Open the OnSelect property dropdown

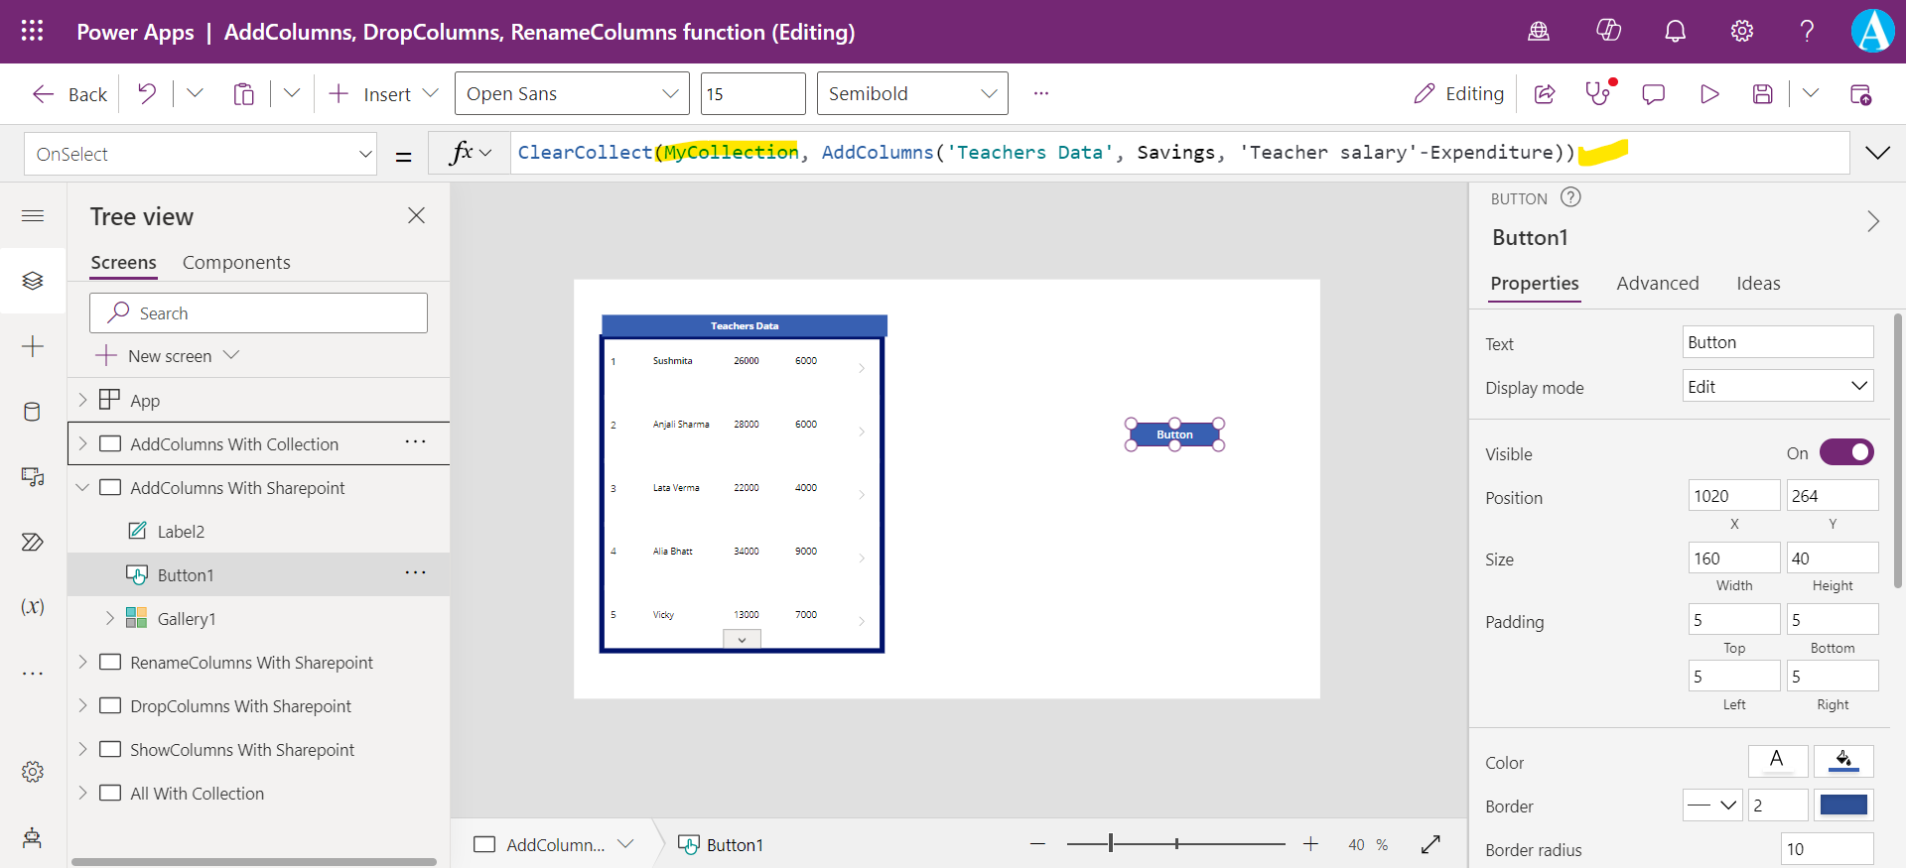tap(201, 155)
